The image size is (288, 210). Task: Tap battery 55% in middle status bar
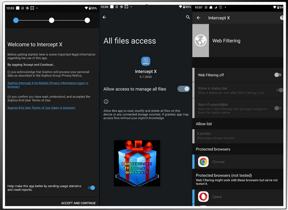187,7
